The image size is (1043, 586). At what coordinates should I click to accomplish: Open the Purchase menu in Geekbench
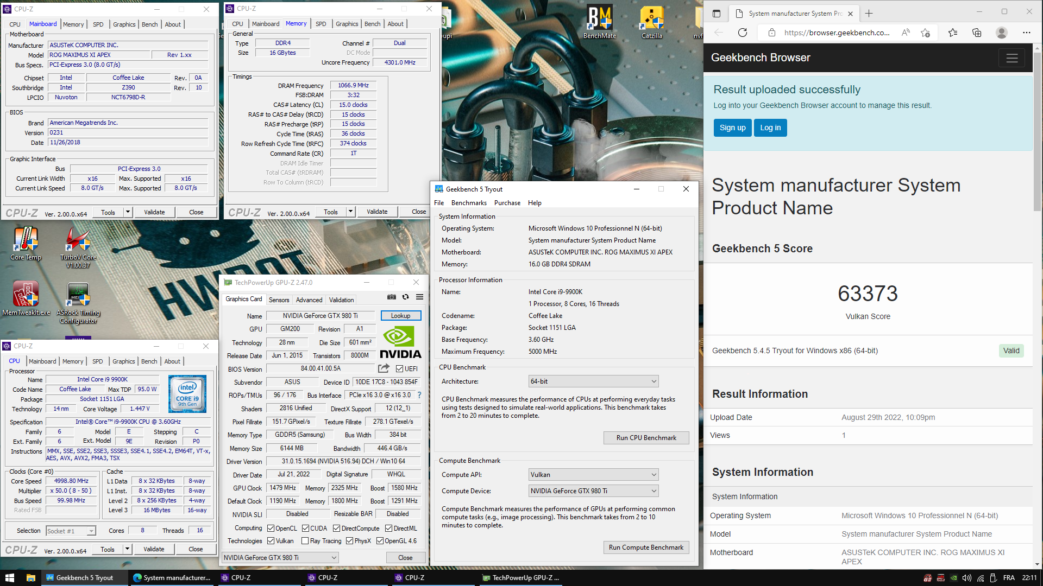pyautogui.click(x=507, y=203)
